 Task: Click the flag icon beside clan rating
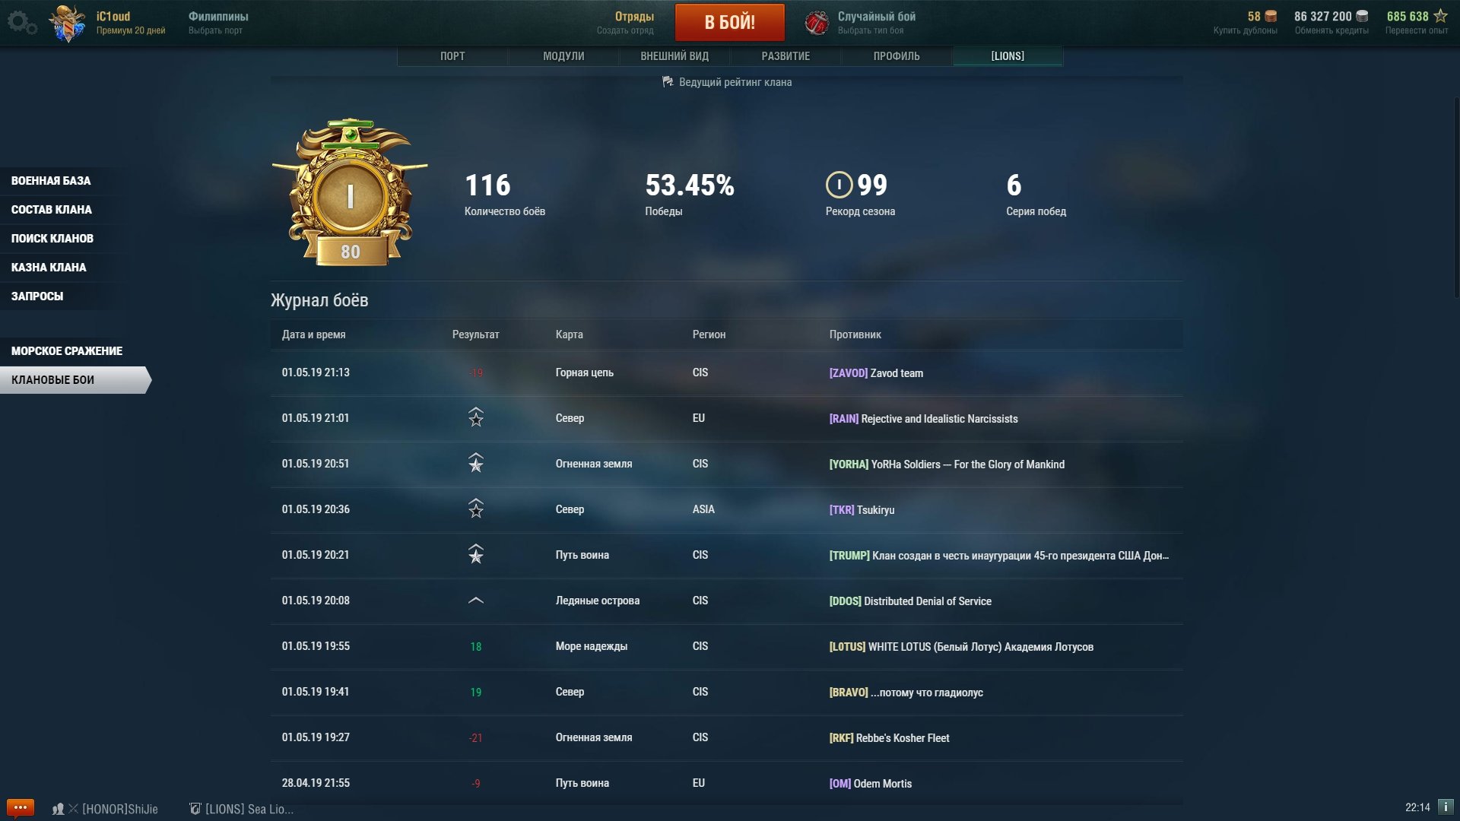668,82
